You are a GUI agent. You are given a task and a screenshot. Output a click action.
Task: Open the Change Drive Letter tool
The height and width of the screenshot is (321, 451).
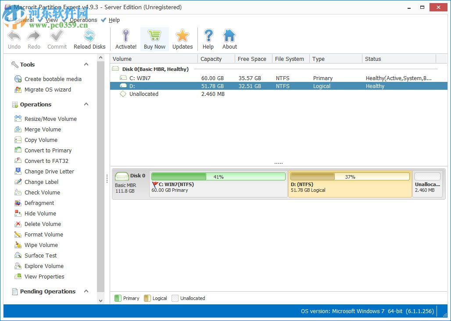[50, 171]
